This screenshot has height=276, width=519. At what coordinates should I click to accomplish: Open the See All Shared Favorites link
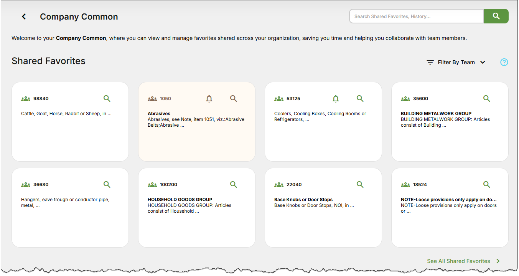pos(458,261)
